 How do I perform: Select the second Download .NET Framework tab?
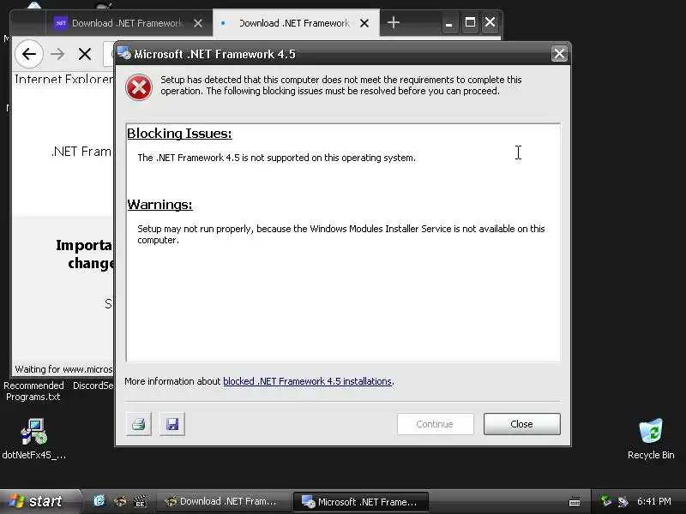[294, 23]
